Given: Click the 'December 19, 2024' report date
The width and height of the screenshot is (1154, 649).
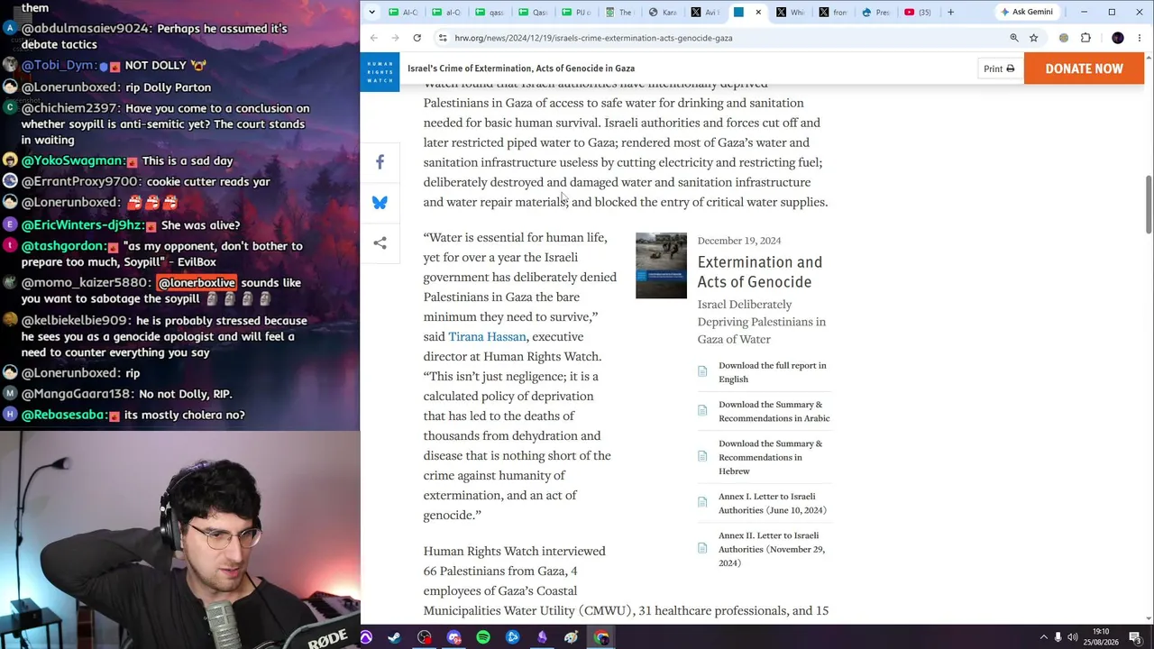Looking at the screenshot, I should pyautogui.click(x=739, y=241).
